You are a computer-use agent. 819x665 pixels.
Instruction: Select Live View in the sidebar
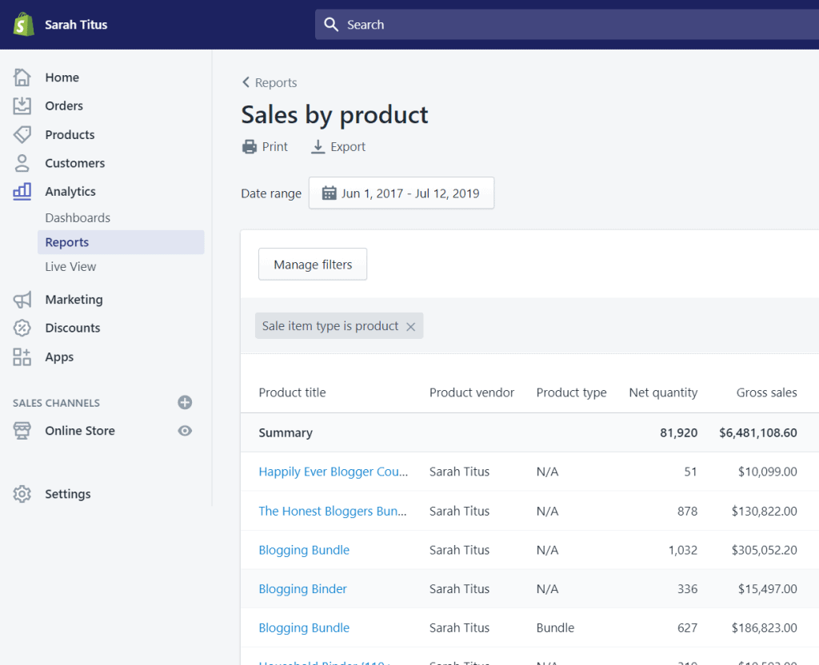[70, 266]
